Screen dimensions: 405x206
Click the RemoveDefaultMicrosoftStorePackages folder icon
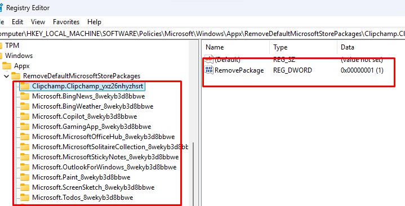tap(16, 76)
